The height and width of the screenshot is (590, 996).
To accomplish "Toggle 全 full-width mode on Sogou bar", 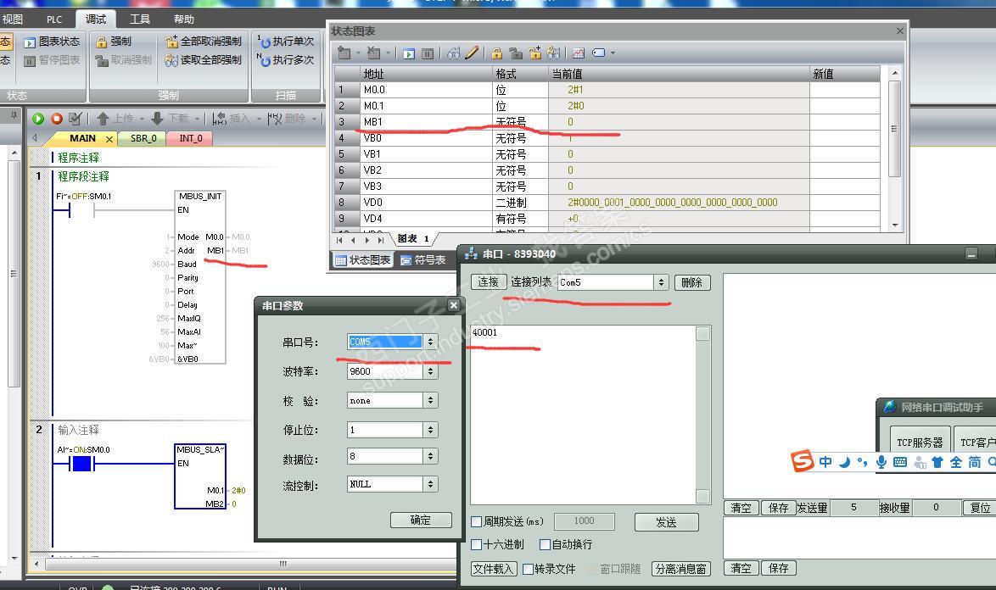I will click(956, 462).
